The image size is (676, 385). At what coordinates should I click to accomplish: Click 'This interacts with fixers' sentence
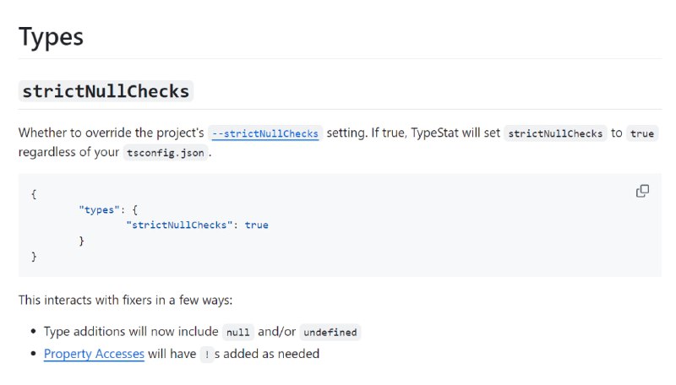click(127, 300)
